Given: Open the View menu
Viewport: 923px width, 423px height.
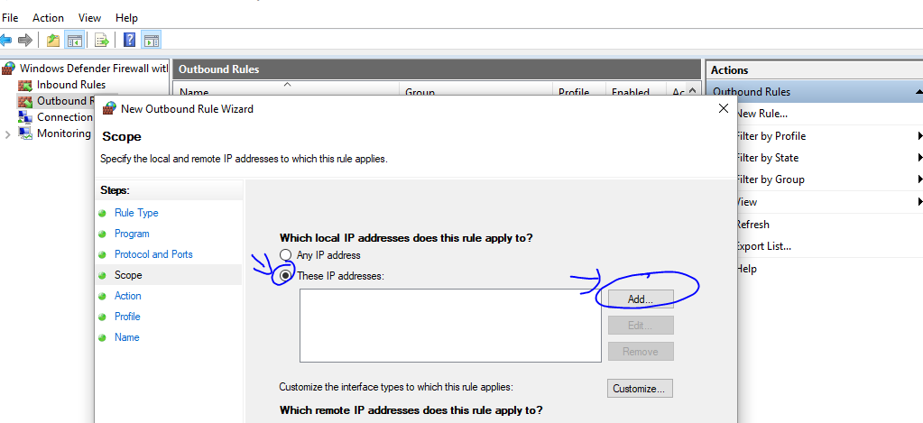Looking at the screenshot, I should 89,18.
